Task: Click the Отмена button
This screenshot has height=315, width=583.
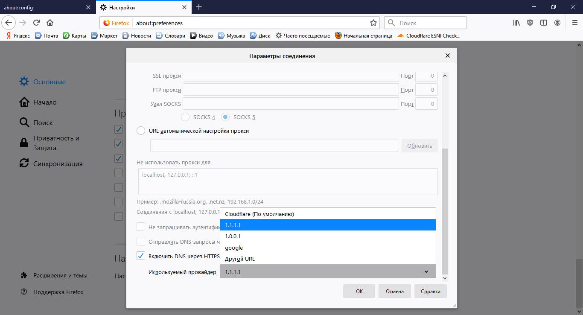Action: 394,292
